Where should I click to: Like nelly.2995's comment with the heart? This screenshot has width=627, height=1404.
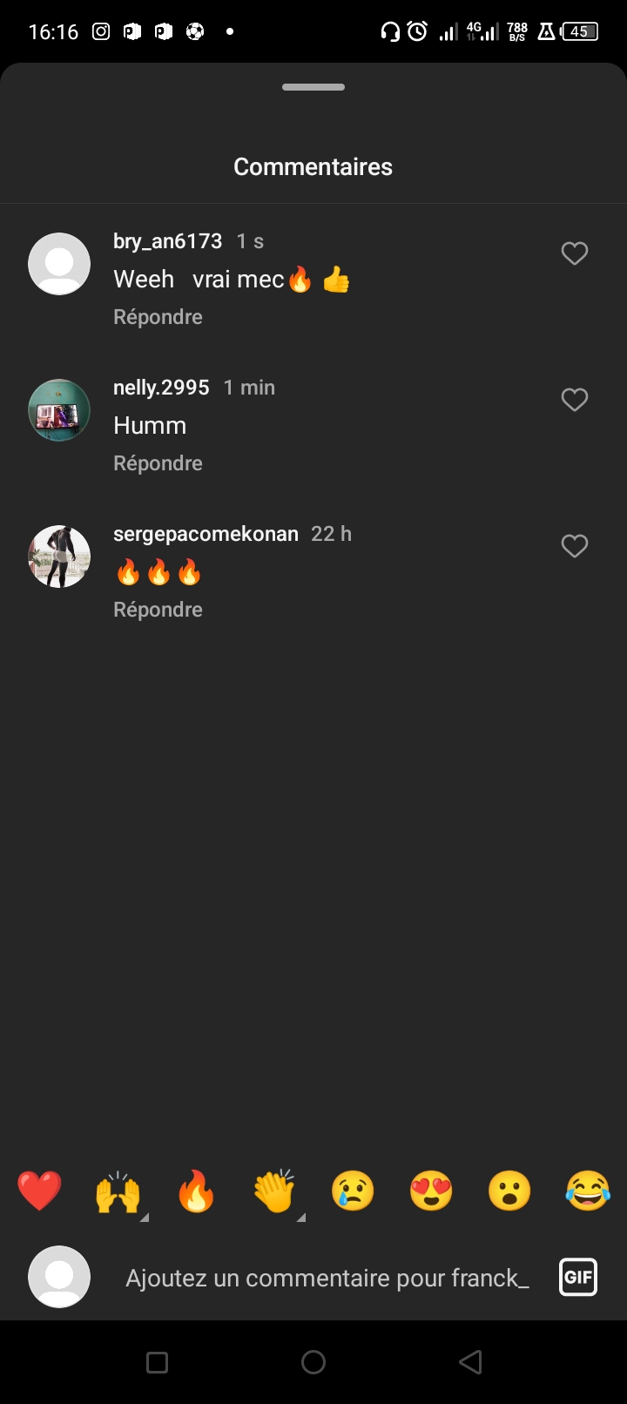pyautogui.click(x=574, y=400)
